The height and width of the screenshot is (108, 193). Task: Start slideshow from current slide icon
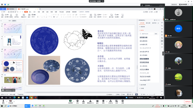pos(17,15)
